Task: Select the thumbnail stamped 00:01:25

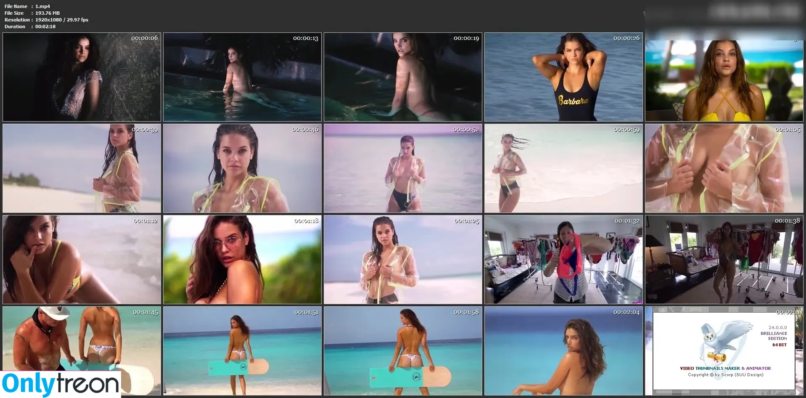Action: click(x=403, y=260)
